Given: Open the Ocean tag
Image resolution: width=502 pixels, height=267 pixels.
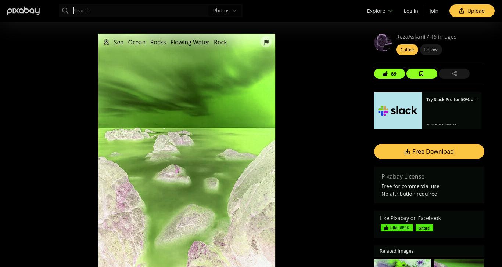Looking at the screenshot, I should click(x=137, y=42).
